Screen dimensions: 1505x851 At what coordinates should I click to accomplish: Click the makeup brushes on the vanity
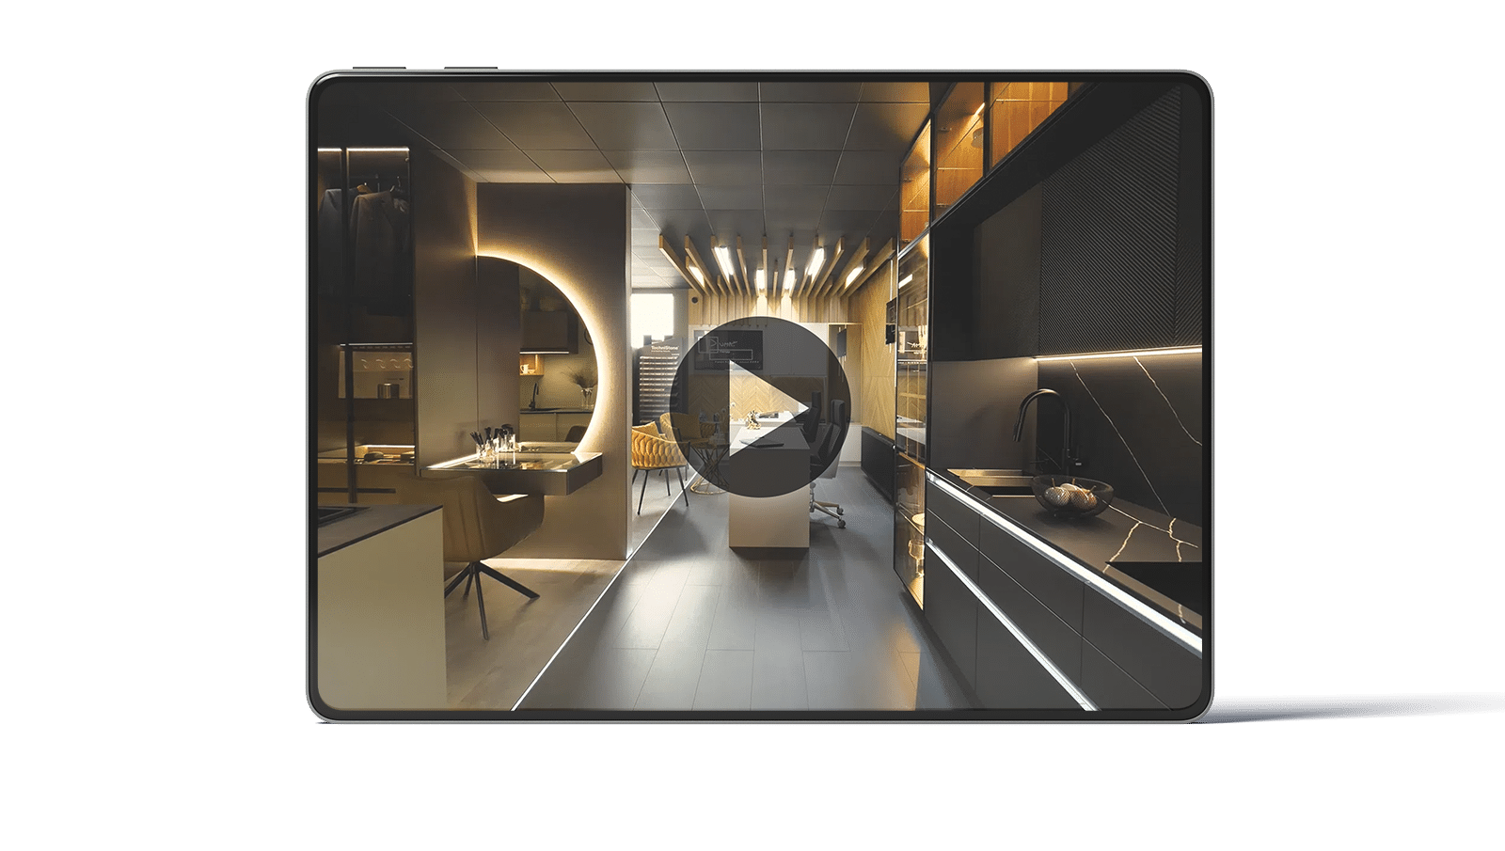[x=493, y=440]
